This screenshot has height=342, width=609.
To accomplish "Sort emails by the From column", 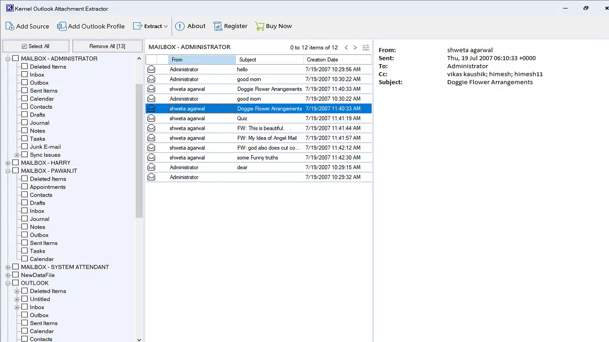I will coord(202,59).
